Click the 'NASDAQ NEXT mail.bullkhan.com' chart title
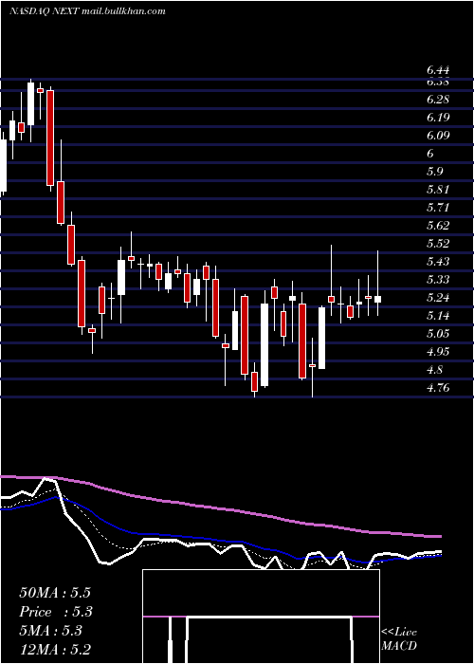 (87, 11)
